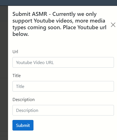Click the Submit ASMR heading text
The height and width of the screenshot is (140, 117).
click(59, 24)
